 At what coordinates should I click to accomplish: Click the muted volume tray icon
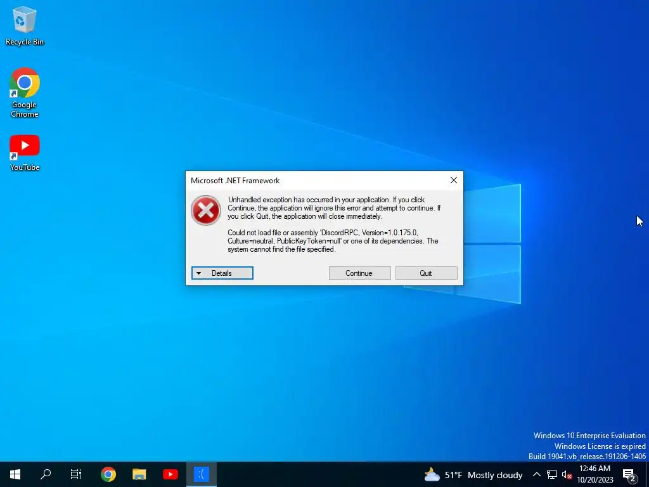click(x=567, y=474)
